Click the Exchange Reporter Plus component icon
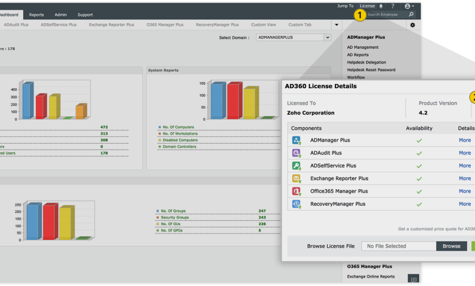Viewport: 475px width, 286px height. click(297, 178)
